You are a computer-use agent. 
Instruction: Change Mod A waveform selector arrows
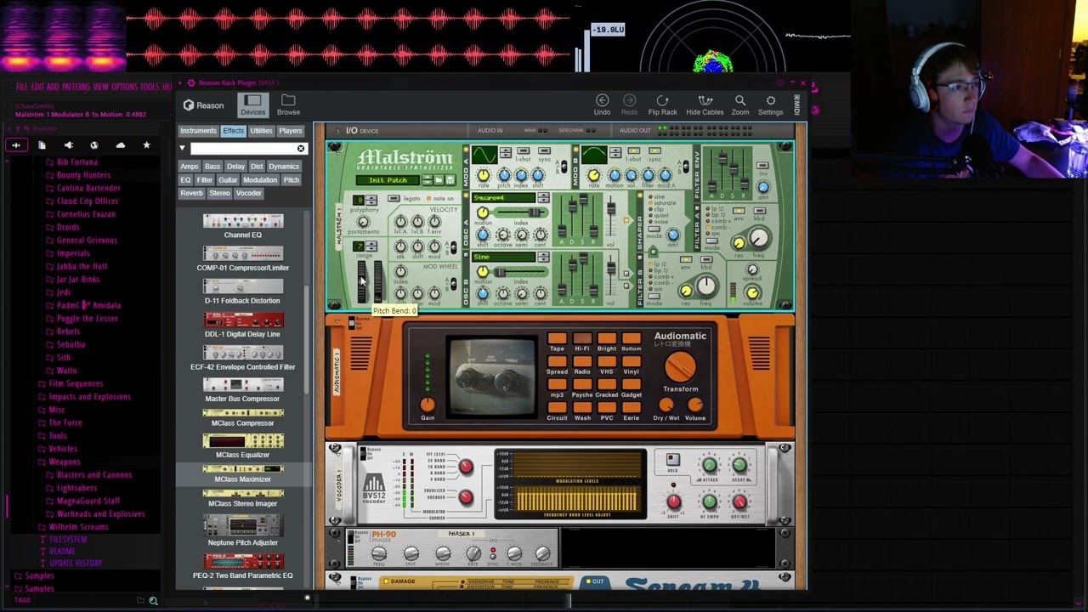click(x=505, y=153)
